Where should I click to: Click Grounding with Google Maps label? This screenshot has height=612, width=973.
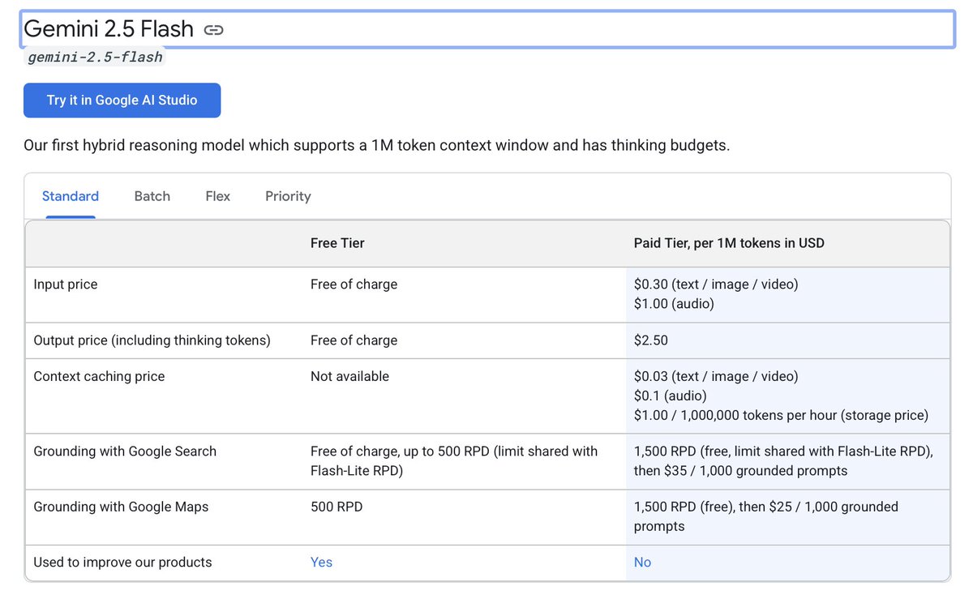point(121,507)
